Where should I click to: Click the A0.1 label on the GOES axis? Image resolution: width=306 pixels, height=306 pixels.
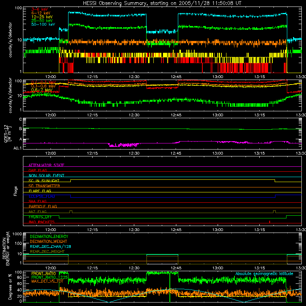pyautogui.click(x=18, y=148)
